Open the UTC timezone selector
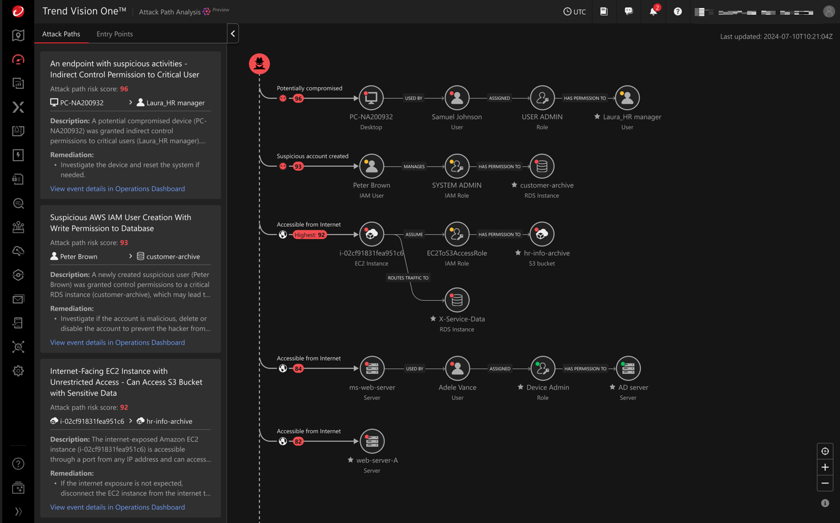Image resolution: width=840 pixels, height=523 pixels. coord(574,11)
